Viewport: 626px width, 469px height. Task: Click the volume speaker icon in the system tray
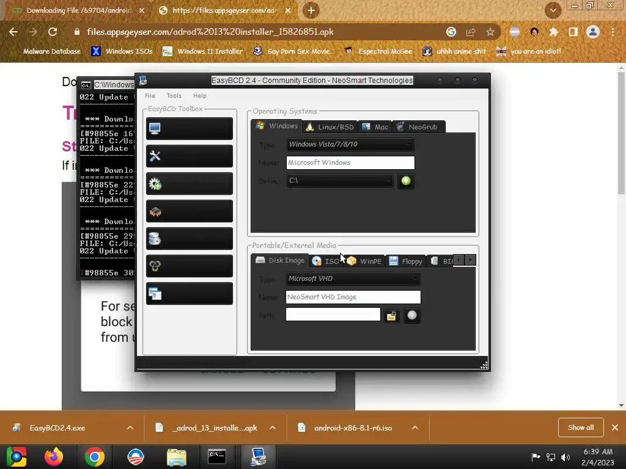point(565,457)
